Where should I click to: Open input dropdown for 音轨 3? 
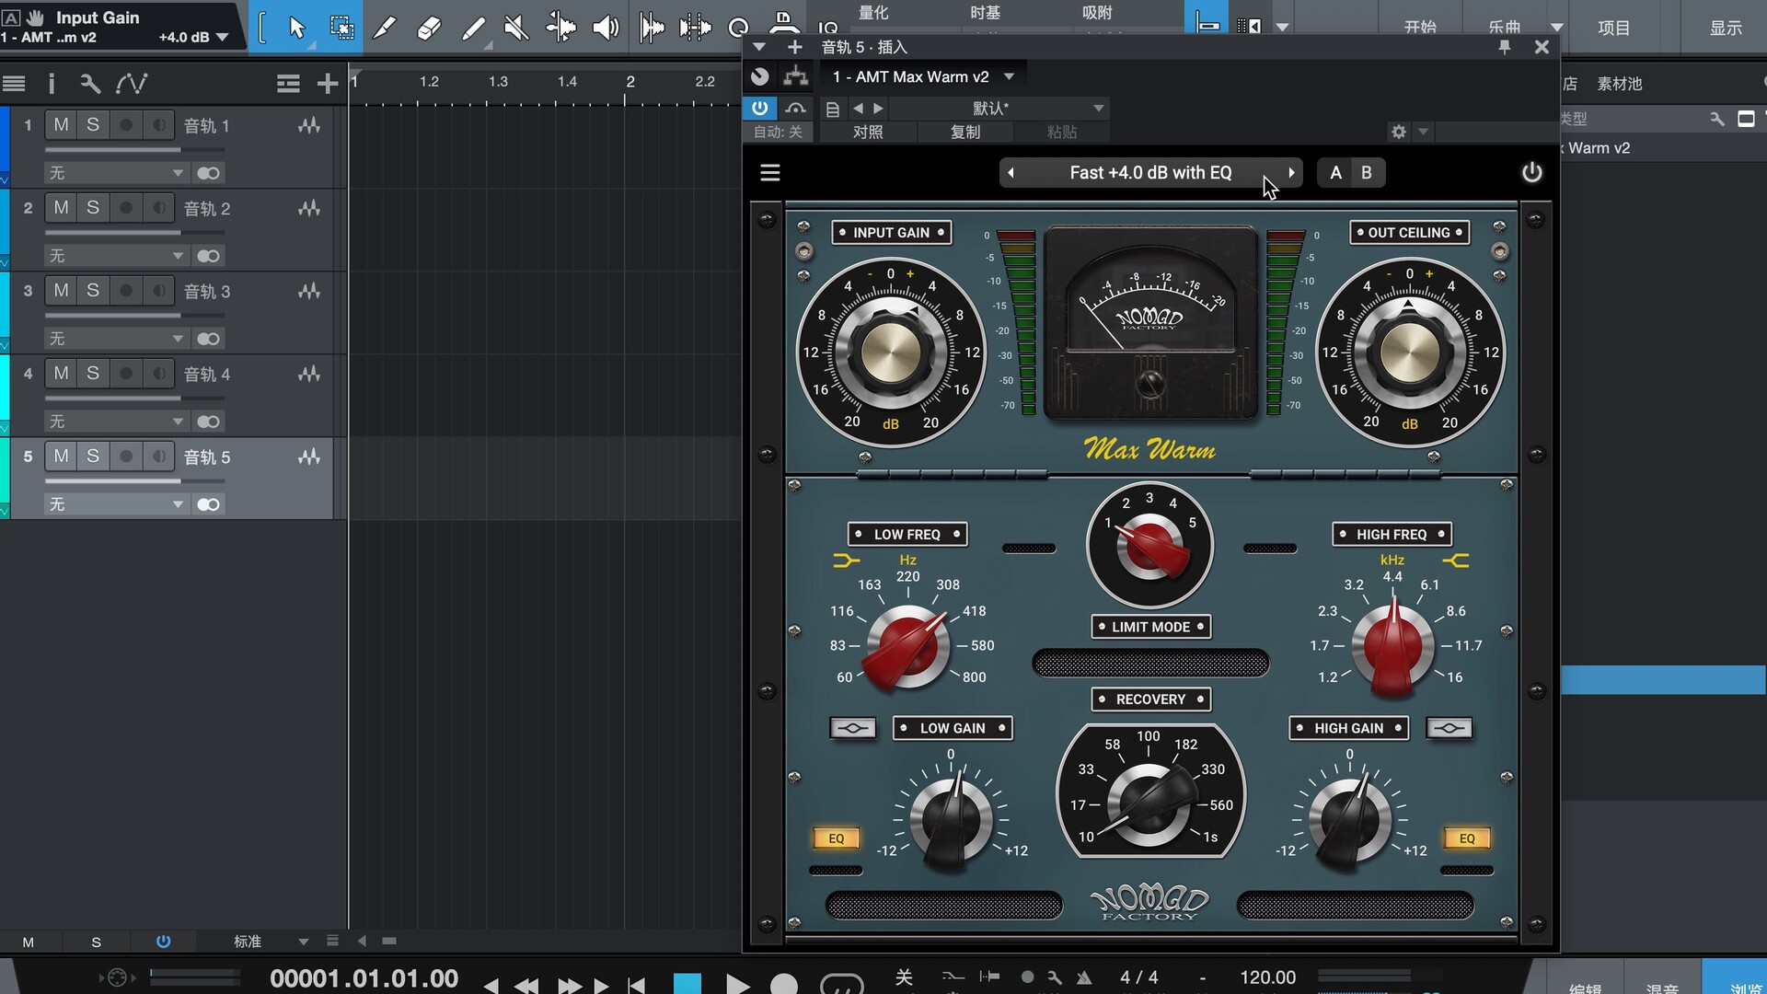pos(116,339)
